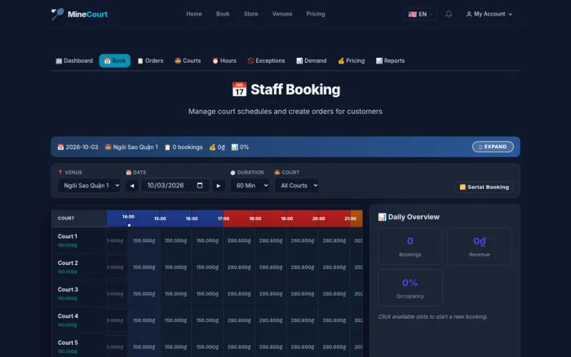Open the Venues nav link
The height and width of the screenshot is (357, 571).
click(x=282, y=14)
